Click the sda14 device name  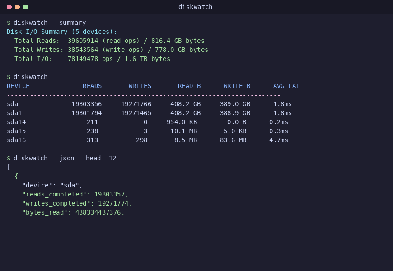(16, 122)
